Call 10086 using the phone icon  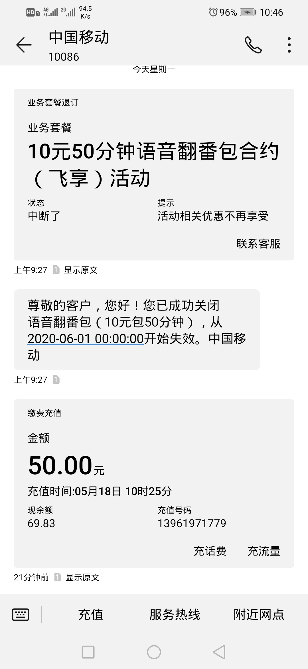[253, 45]
